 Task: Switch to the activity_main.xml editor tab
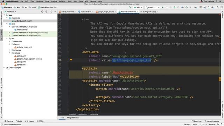pos(68,12)
